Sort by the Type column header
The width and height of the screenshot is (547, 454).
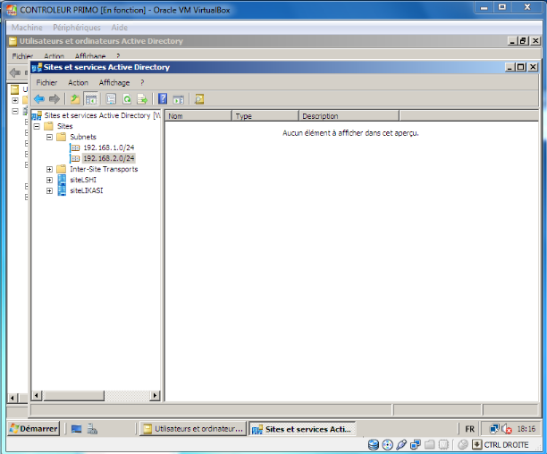point(265,116)
